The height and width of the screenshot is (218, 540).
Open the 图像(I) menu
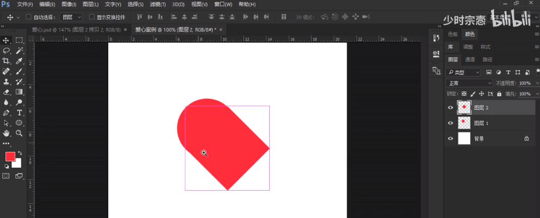point(69,5)
